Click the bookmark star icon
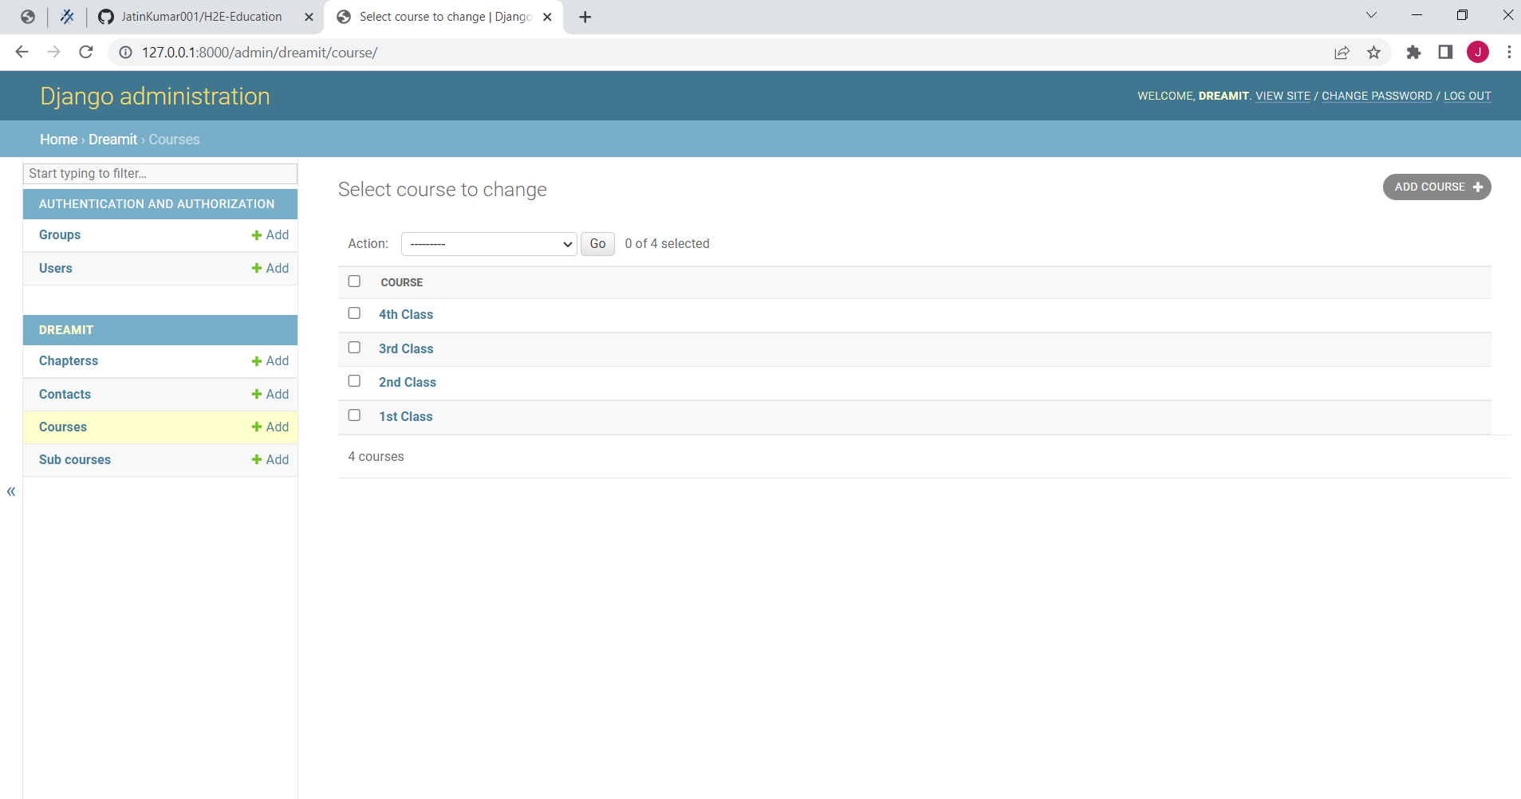The height and width of the screenshot is (799, 1521). pos(1373,53)
